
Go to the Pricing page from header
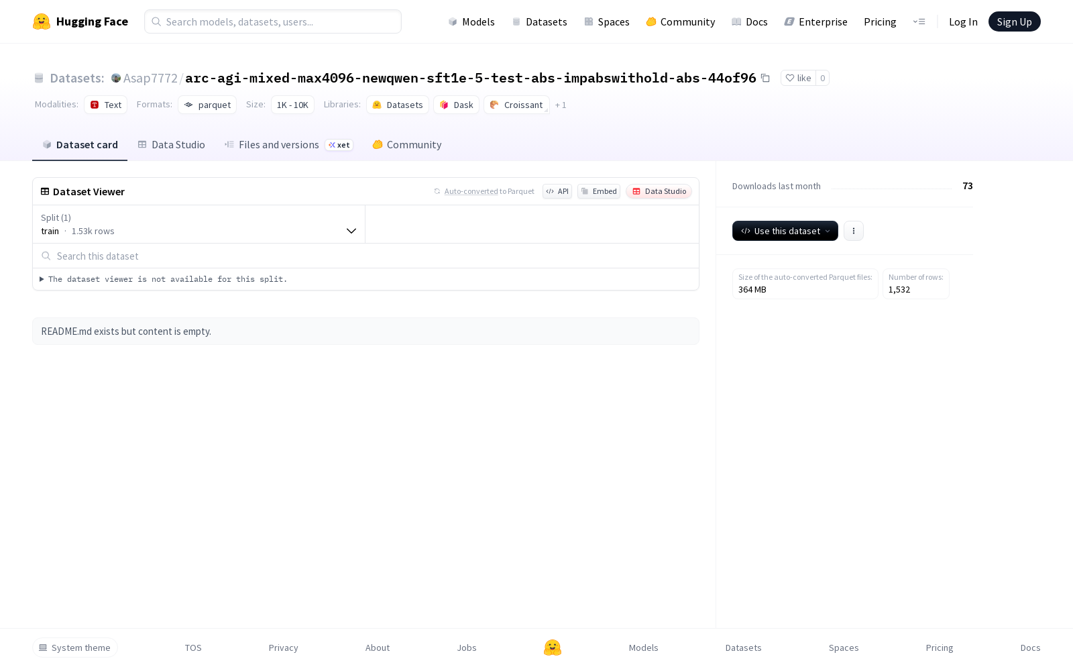[x=880, y=21]
